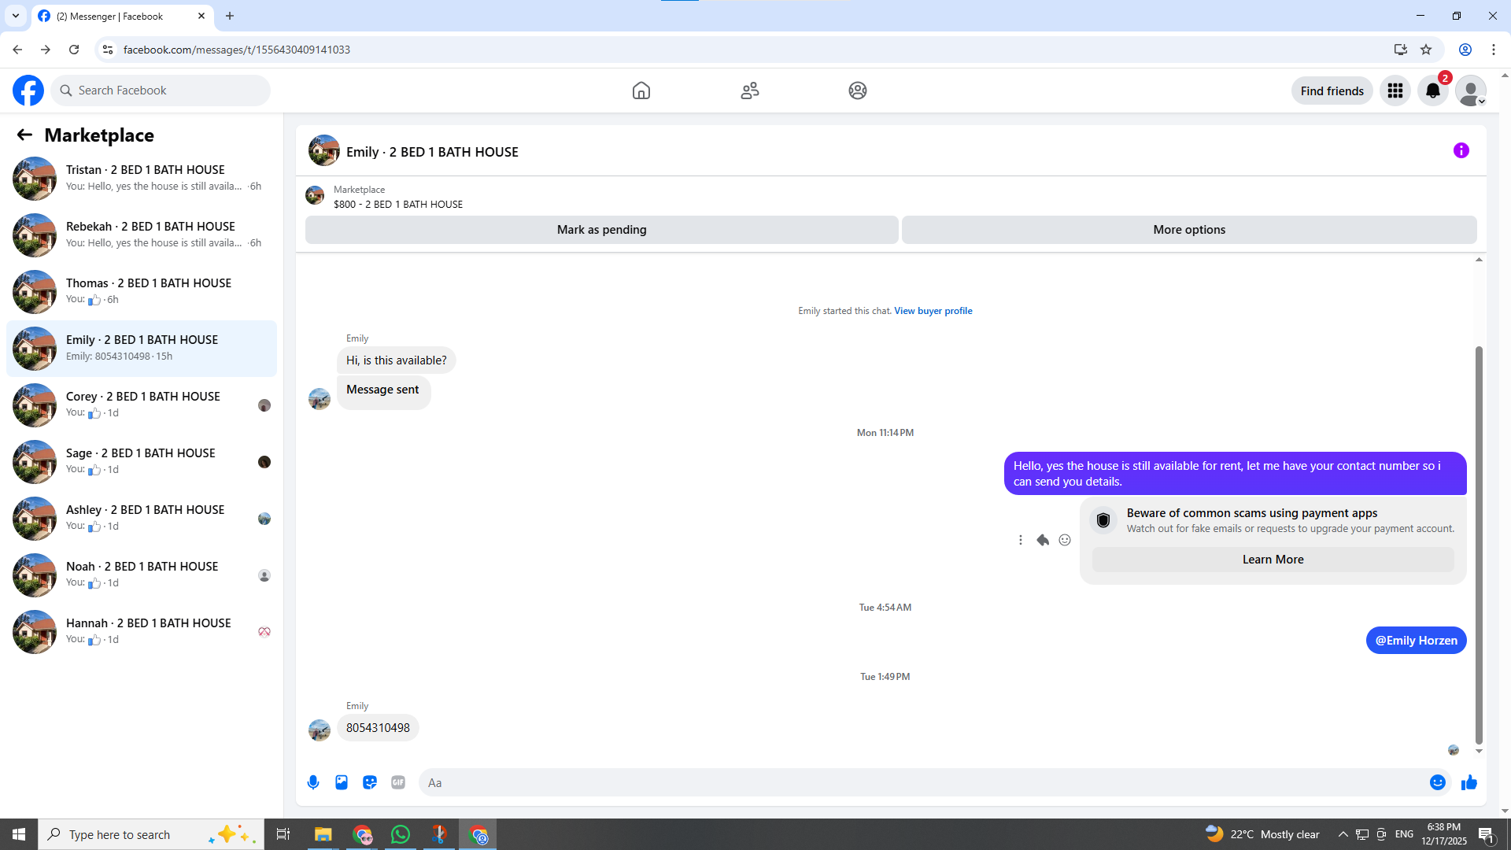Open WhatsApp from the taskbar
This screenshot has height=850, width=1511.
pos(401,834)
